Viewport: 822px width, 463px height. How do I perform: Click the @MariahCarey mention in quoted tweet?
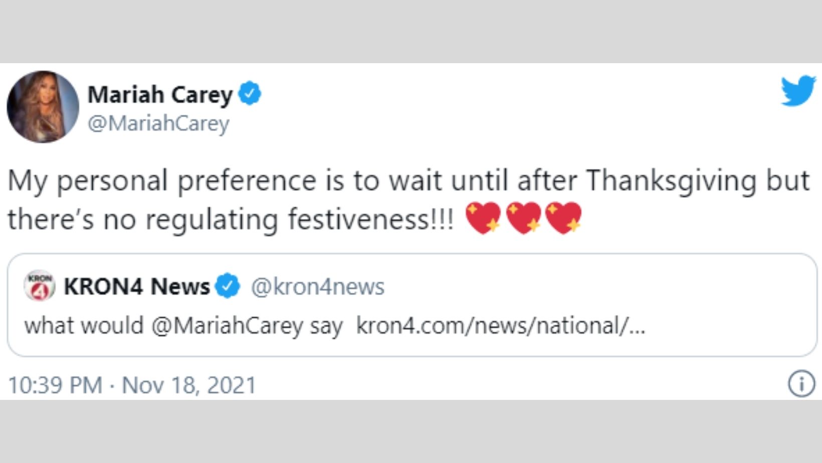pos(227,326)
